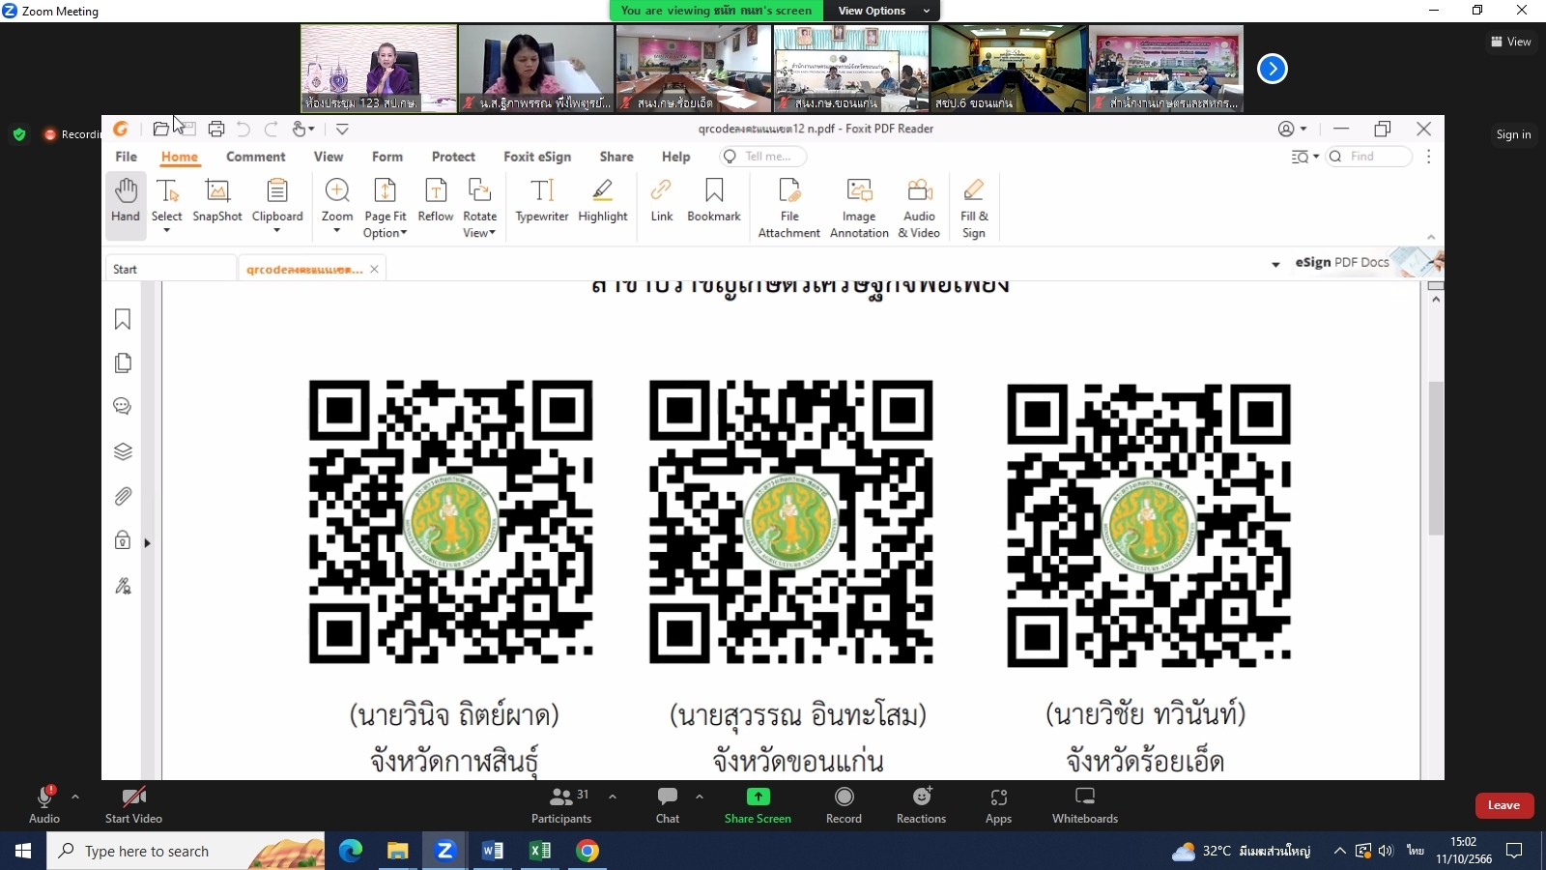Switch to the View tab

point(329,157)
